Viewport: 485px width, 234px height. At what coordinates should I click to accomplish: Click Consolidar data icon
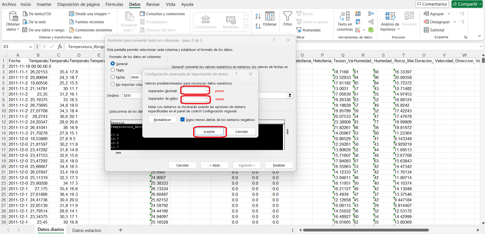[x=371, y=14]
